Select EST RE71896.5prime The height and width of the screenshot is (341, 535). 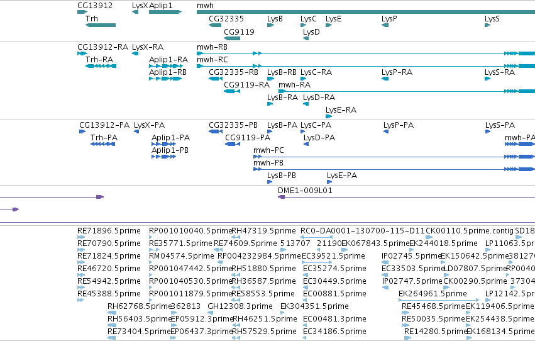[x=81, y=237]
